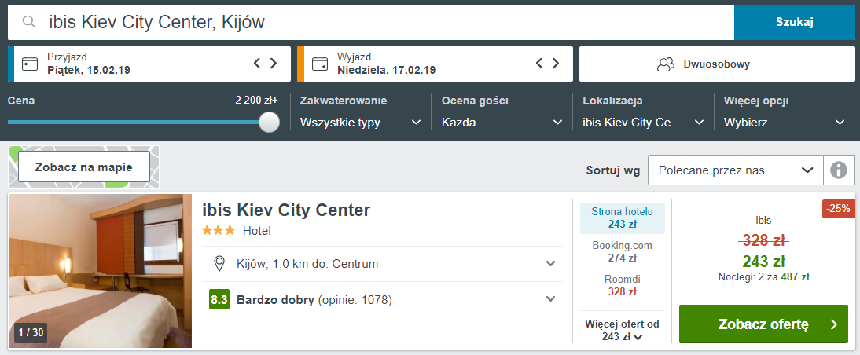Go to previous arrival day arrow
Viewport: 860px width, 355px height.
click(257, 63)
